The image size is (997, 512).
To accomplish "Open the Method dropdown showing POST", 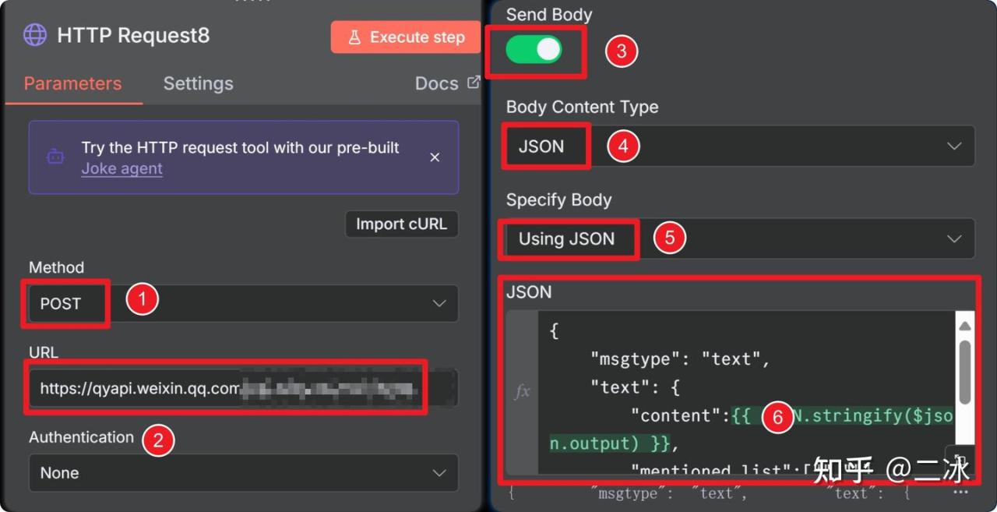I will 243,304.
